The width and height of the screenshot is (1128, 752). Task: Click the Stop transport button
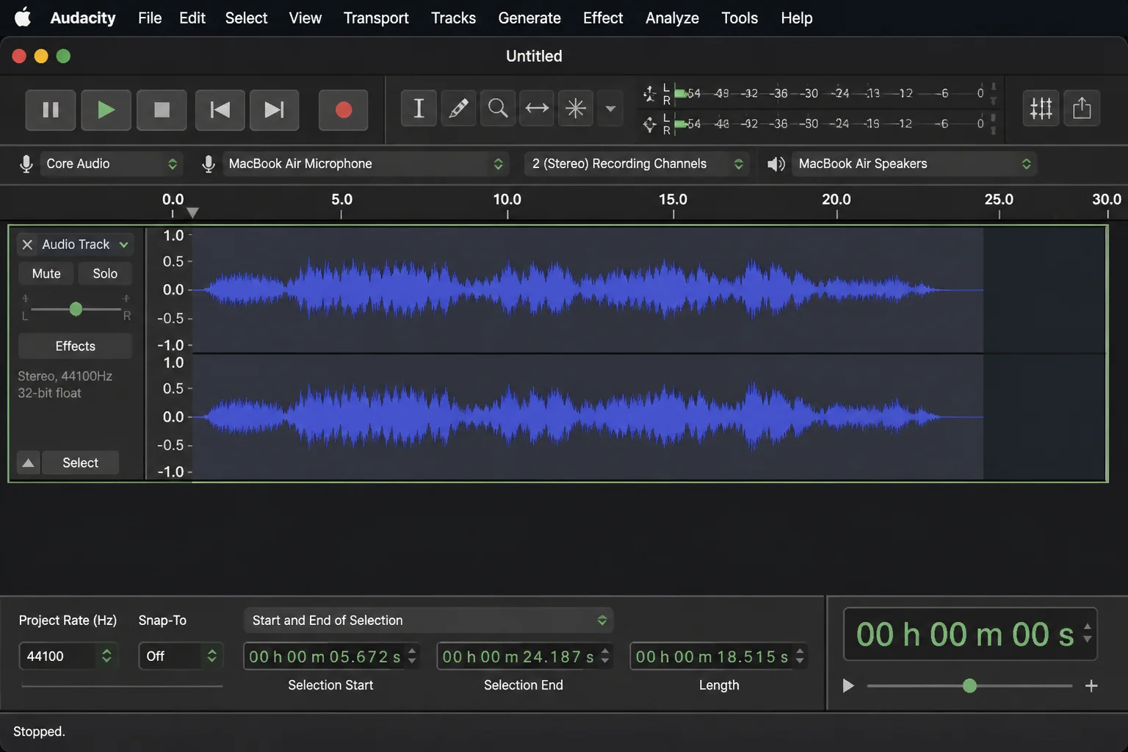162,110
